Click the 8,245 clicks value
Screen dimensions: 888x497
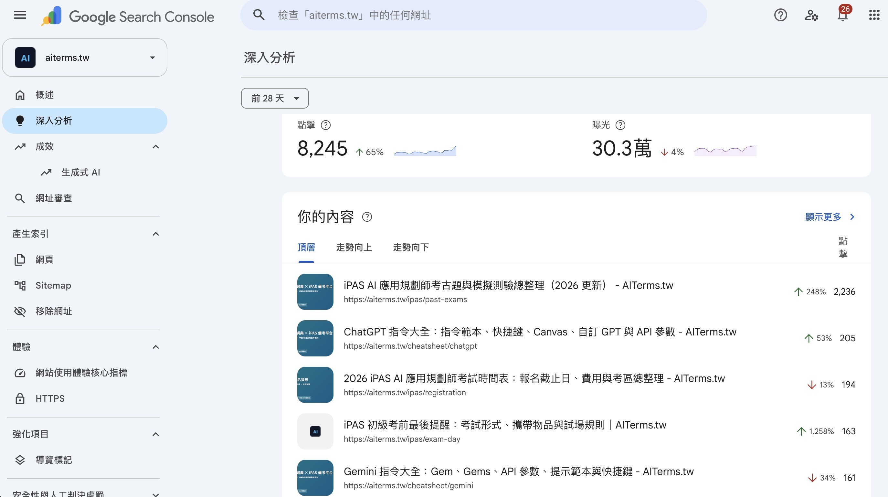pos(322,149)
